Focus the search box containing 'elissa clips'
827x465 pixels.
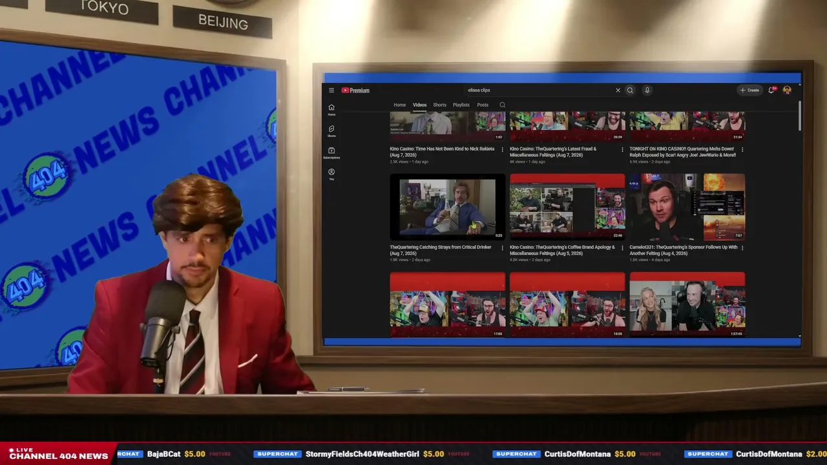539,90
